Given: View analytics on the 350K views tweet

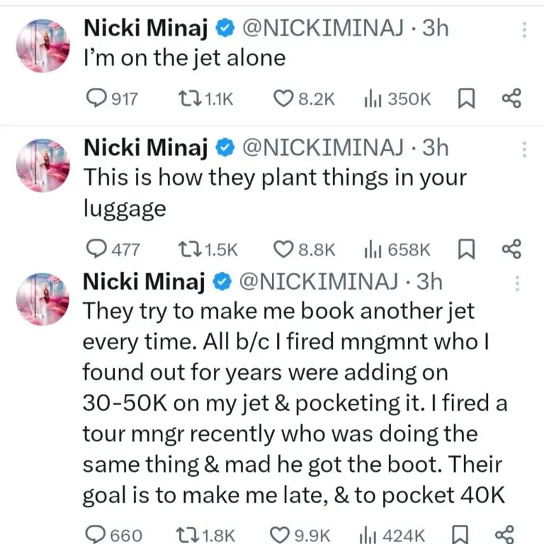Looking at the screenshot, I should [x=373, y=99].
